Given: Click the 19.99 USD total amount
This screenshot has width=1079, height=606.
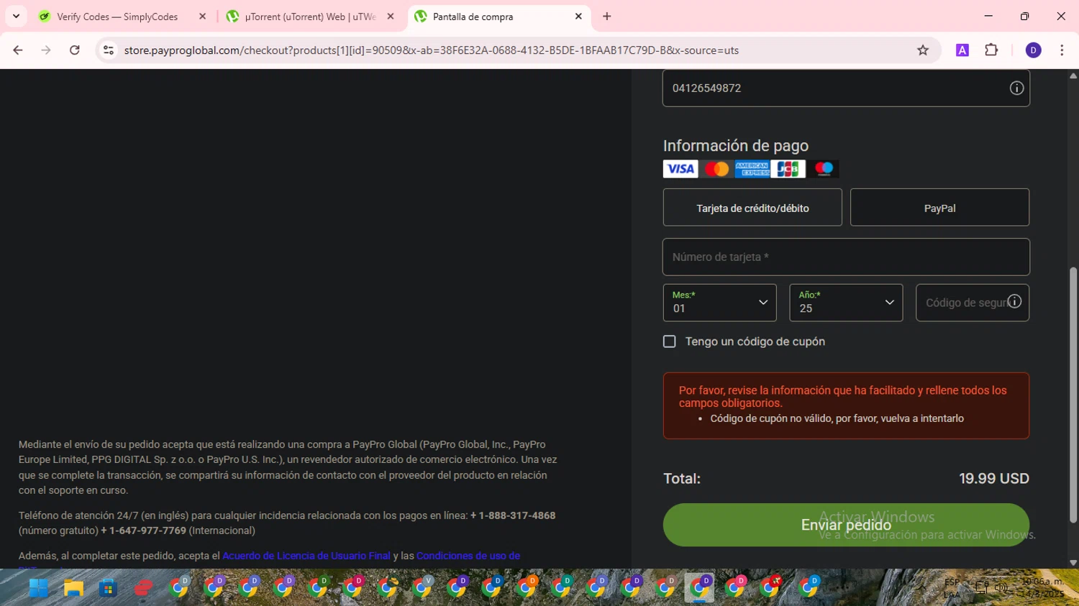Looking at the screenshot, I should pos(993,478).
